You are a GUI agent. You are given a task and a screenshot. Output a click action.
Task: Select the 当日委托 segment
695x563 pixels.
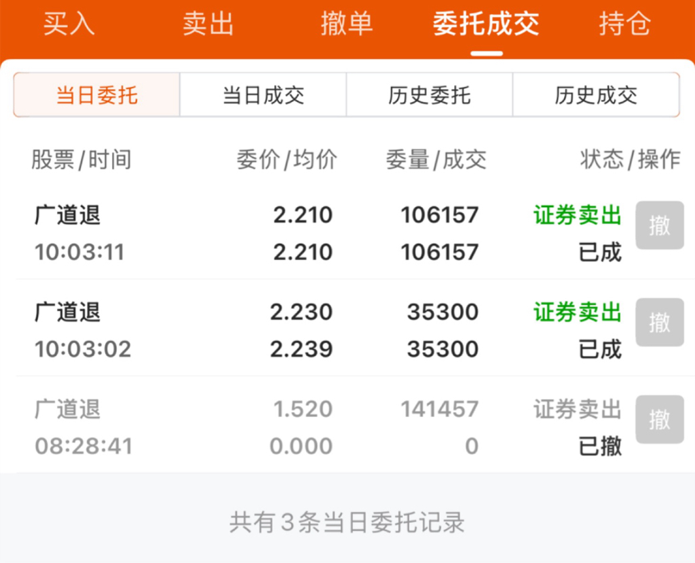(96, 95)
